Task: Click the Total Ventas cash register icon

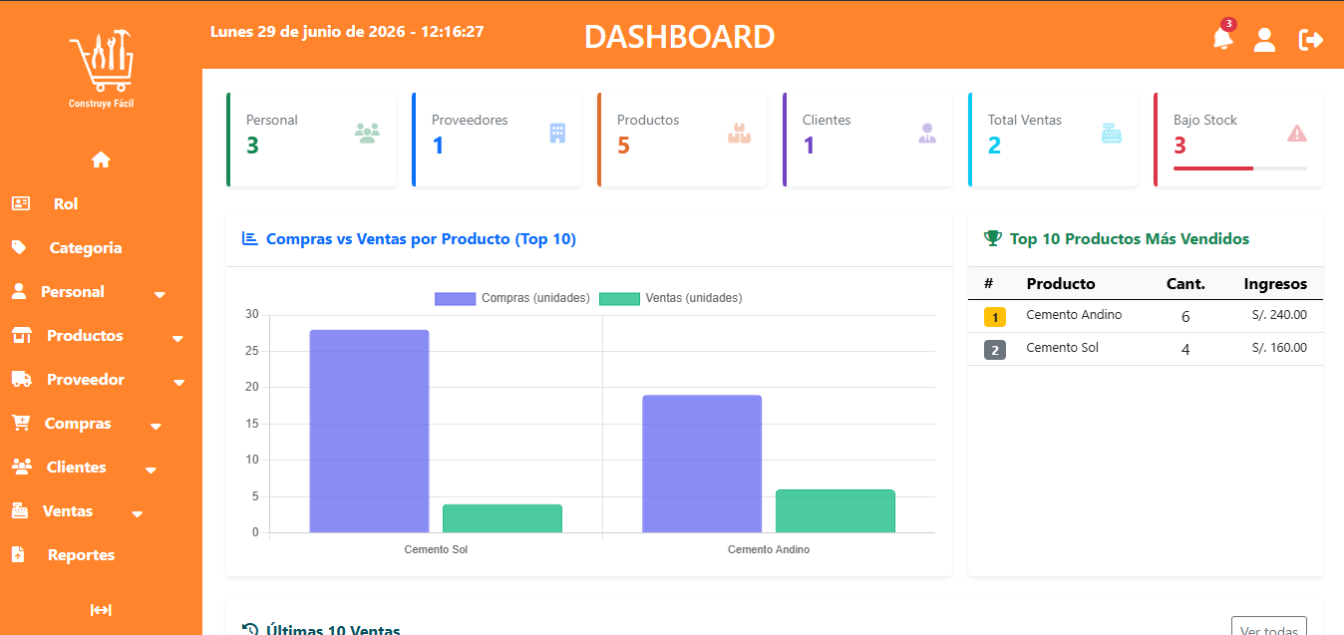Action: point(1112,133)
